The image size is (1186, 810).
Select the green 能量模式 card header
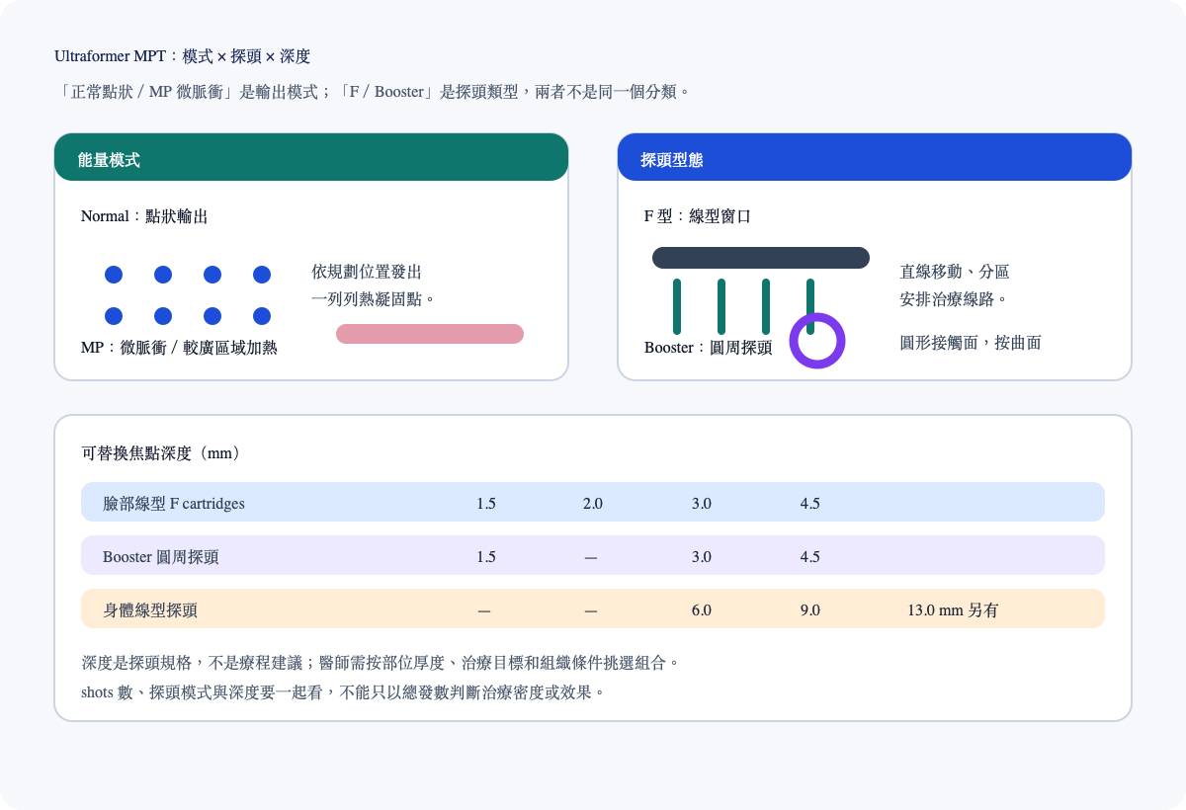click(x=311, y=157)
